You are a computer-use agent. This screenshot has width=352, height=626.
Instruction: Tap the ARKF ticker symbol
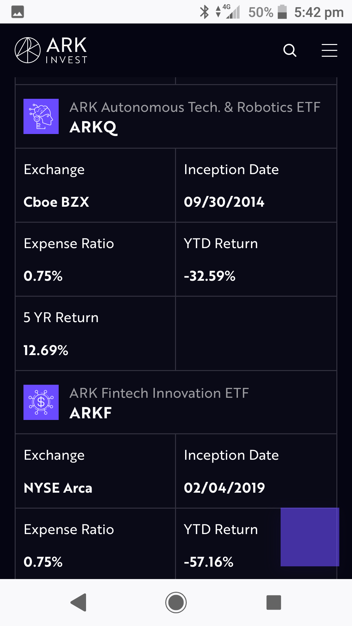91,413
